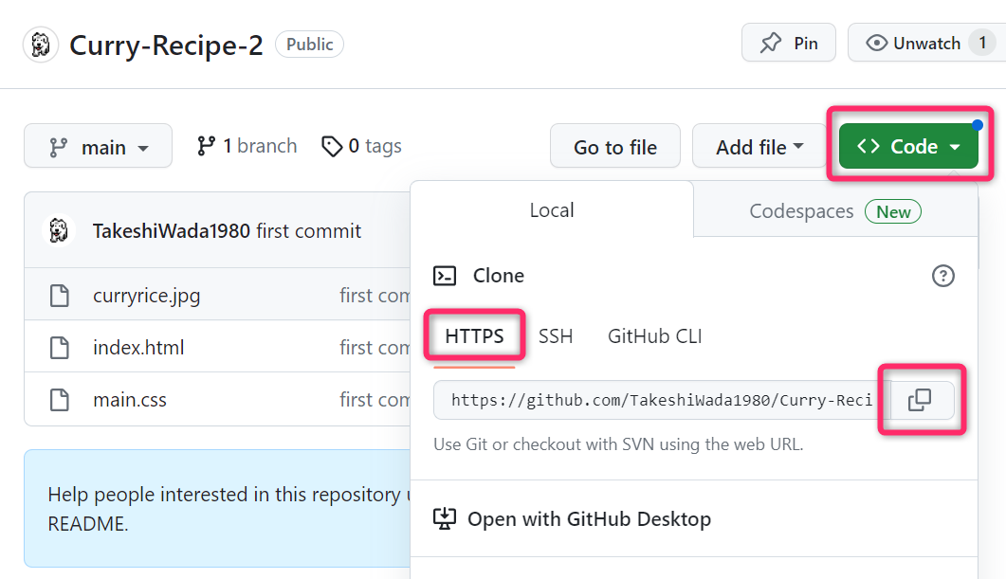The height and width of the screenshot is (579, 1006).
Task: Open the 1 branch link
Action: [x=247, y=146]
